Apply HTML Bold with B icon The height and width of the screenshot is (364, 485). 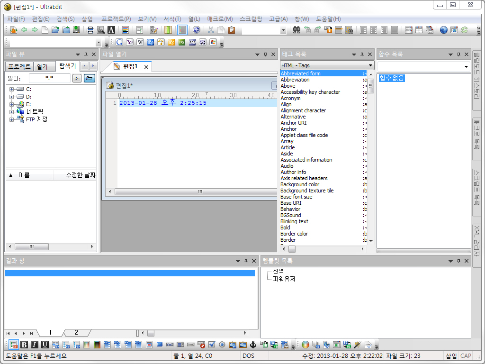24,345
